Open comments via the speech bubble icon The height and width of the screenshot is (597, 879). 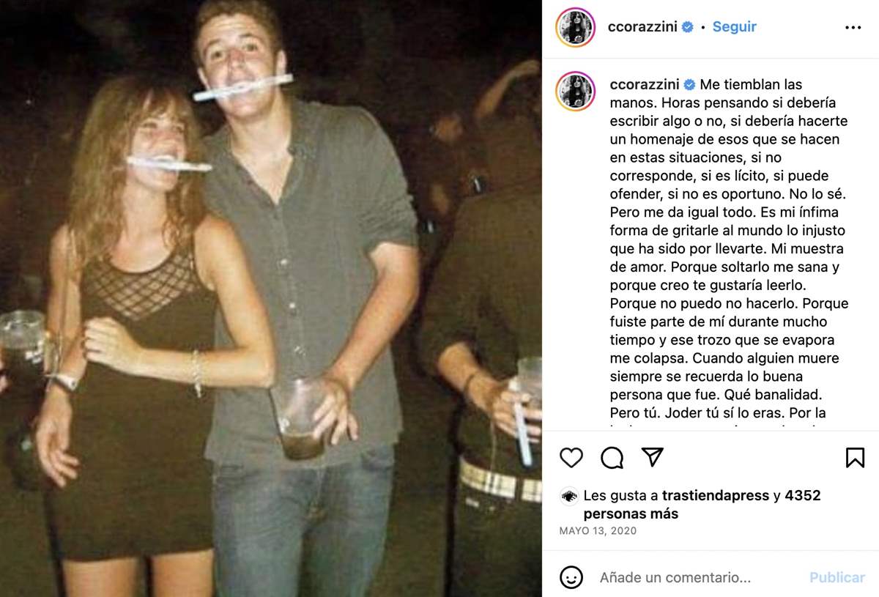click(612, 458)
